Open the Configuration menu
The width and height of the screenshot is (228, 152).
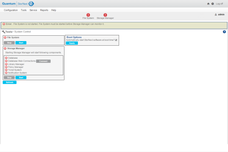click(x=11, y=10)
